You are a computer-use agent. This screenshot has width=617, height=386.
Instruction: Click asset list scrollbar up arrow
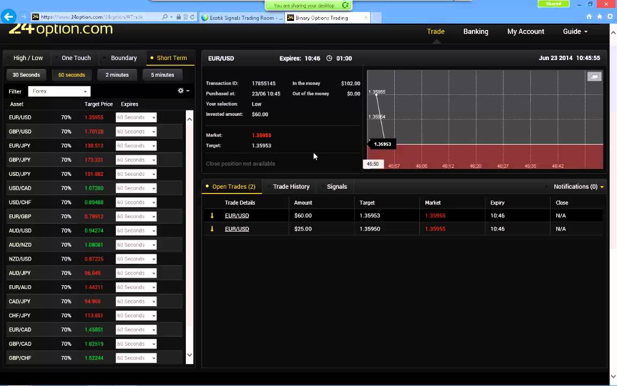tap(189, 119)
